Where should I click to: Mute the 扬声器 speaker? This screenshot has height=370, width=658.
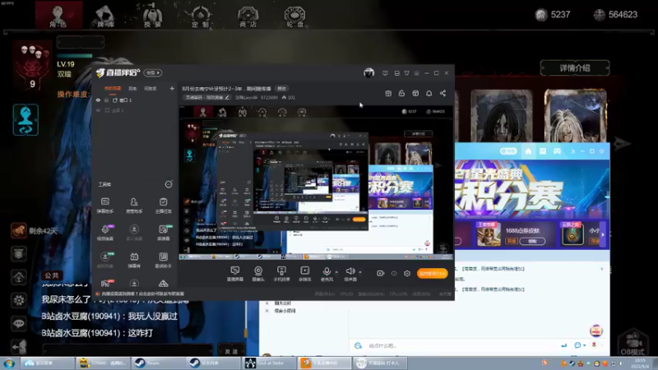(x=350, y=274)
